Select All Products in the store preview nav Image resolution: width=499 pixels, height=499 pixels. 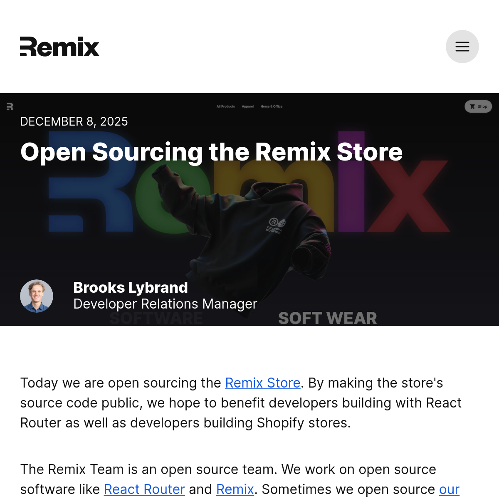click(x=225, y=106)
